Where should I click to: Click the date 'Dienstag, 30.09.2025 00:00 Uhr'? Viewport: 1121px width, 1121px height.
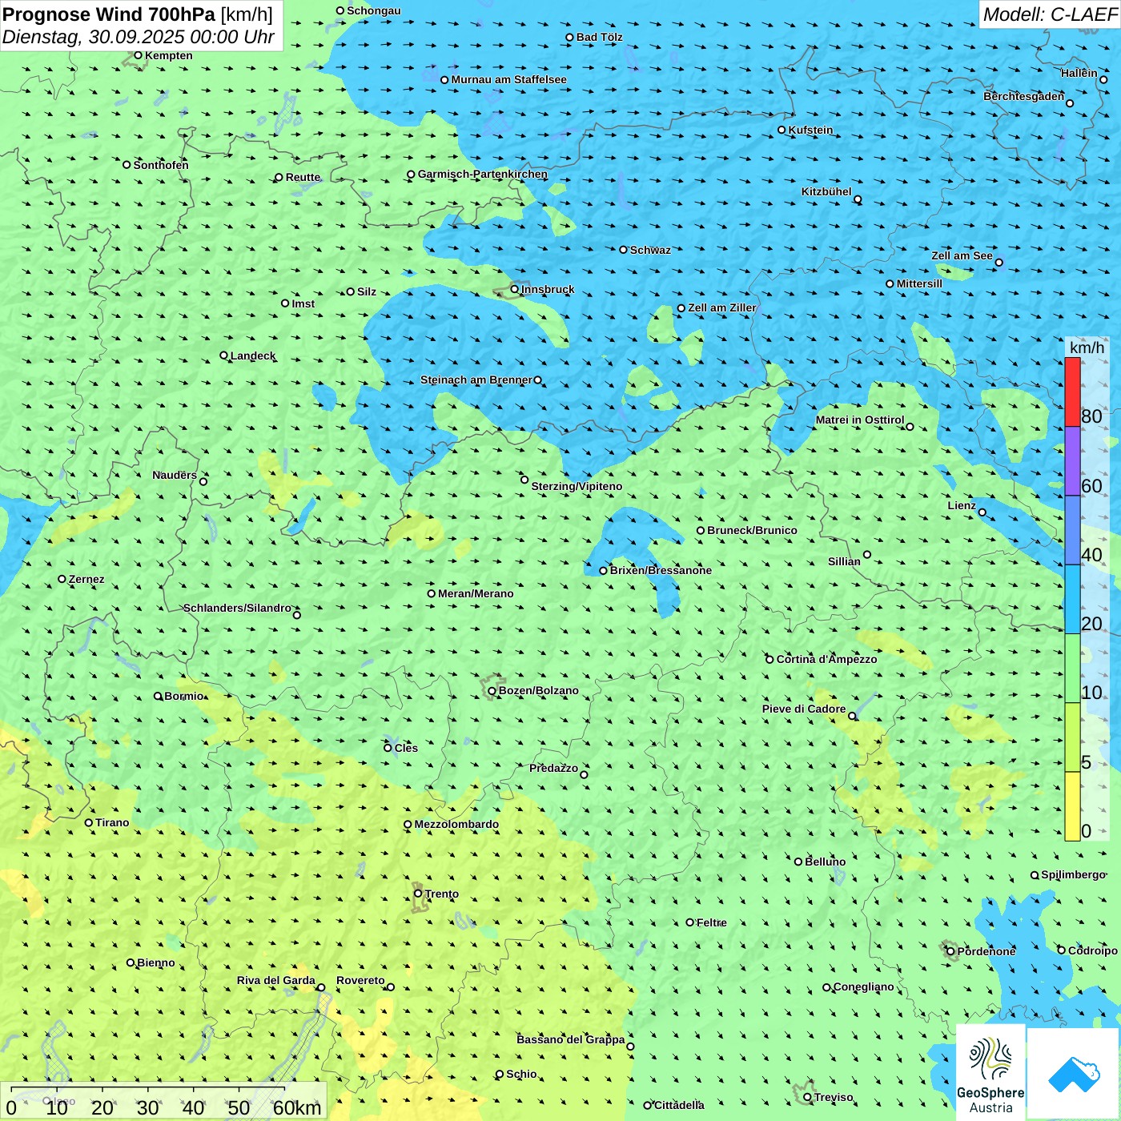pyautogui.click(x=139, y=37)
